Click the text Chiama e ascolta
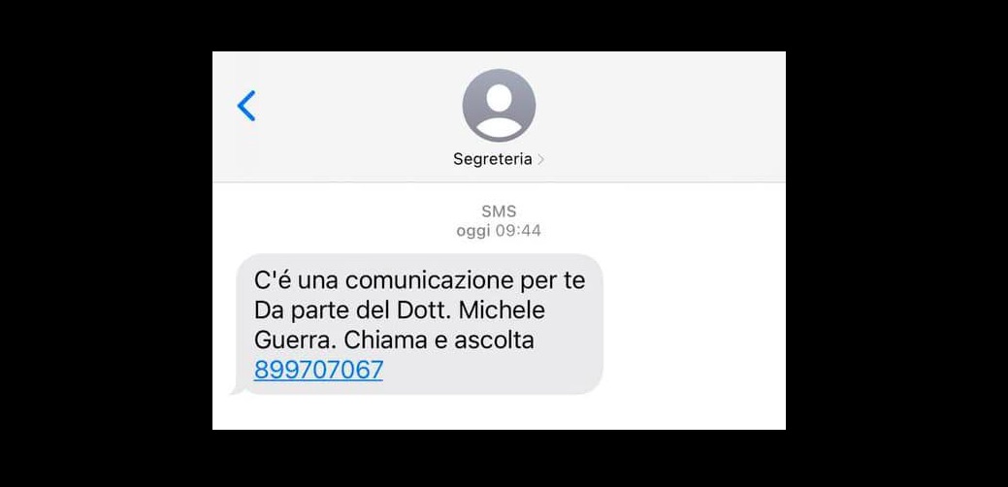This screenshot has height=487, width=1008. click(439, 341)
